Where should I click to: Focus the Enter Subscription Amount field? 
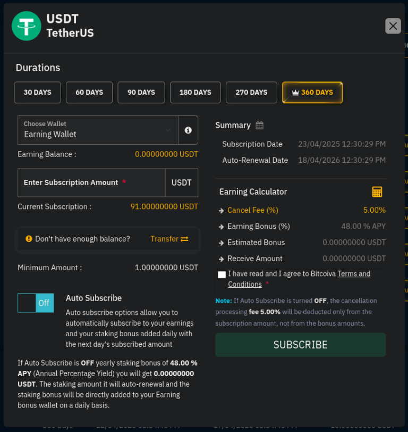[x=91, y=183]
